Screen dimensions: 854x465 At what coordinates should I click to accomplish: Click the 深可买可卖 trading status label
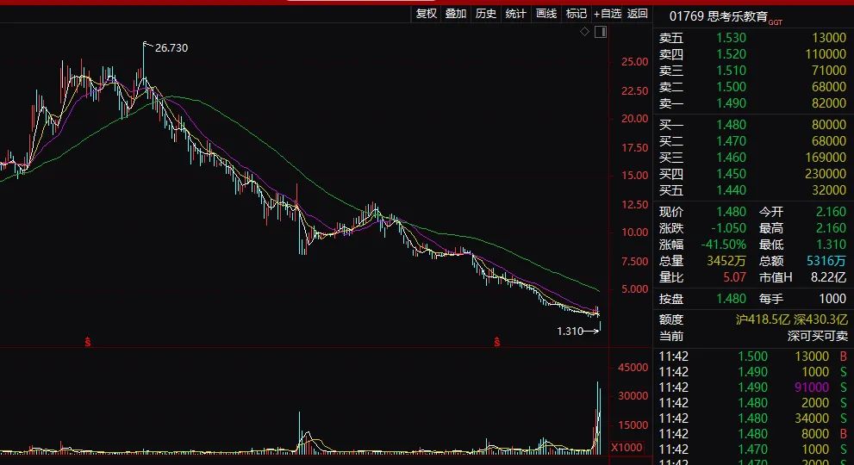coord(817,336)
